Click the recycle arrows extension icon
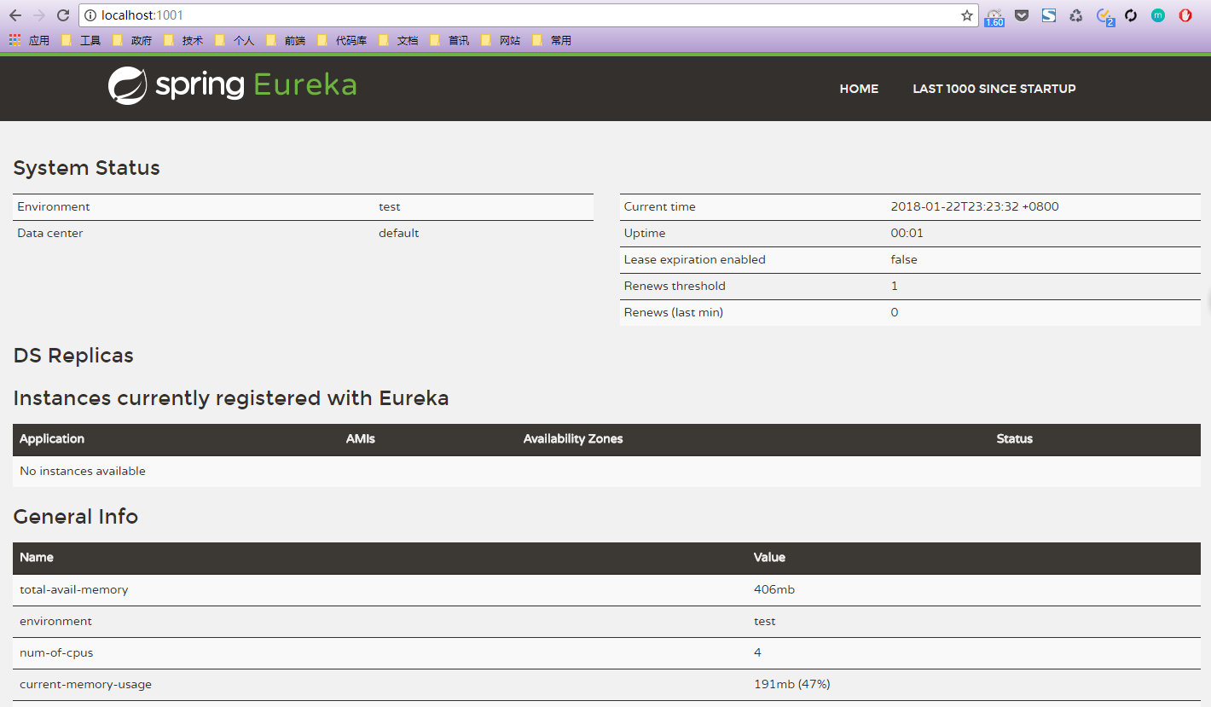This screenshot has width=1211, height=707. coord(1076,15)
